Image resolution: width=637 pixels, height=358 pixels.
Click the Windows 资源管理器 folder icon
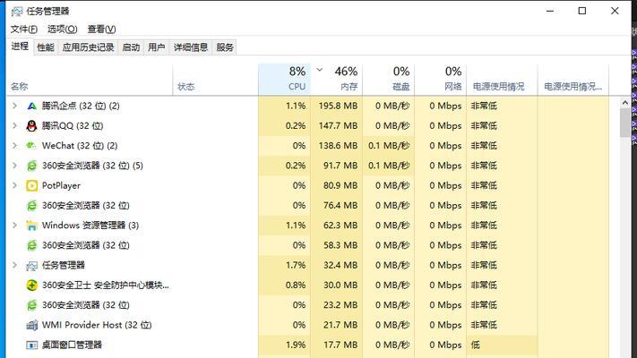(x=31, y=226)
